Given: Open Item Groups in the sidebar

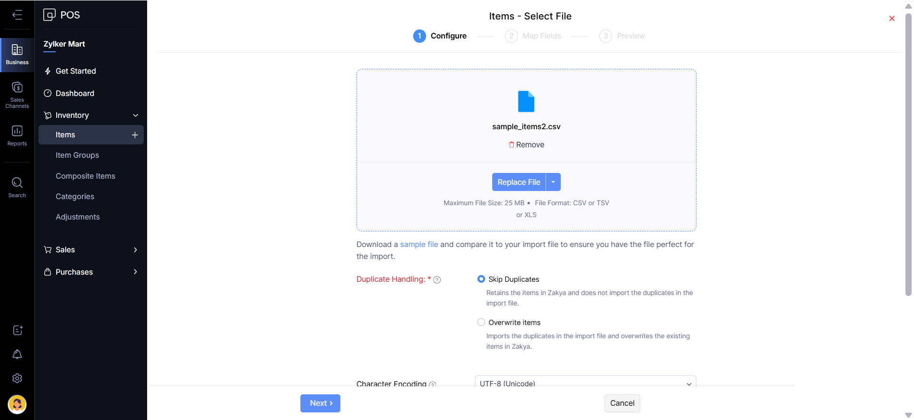Looking at the screenshot, I should pos(77,155).
